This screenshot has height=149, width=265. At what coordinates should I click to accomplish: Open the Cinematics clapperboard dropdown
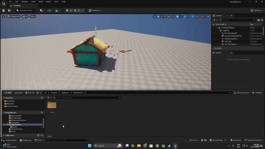click(x=58, y=10)
